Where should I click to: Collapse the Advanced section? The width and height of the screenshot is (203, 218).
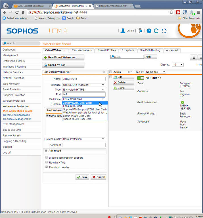[46, 150]
